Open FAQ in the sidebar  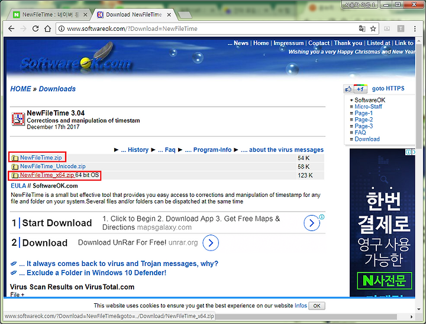(x=360, y=133)
